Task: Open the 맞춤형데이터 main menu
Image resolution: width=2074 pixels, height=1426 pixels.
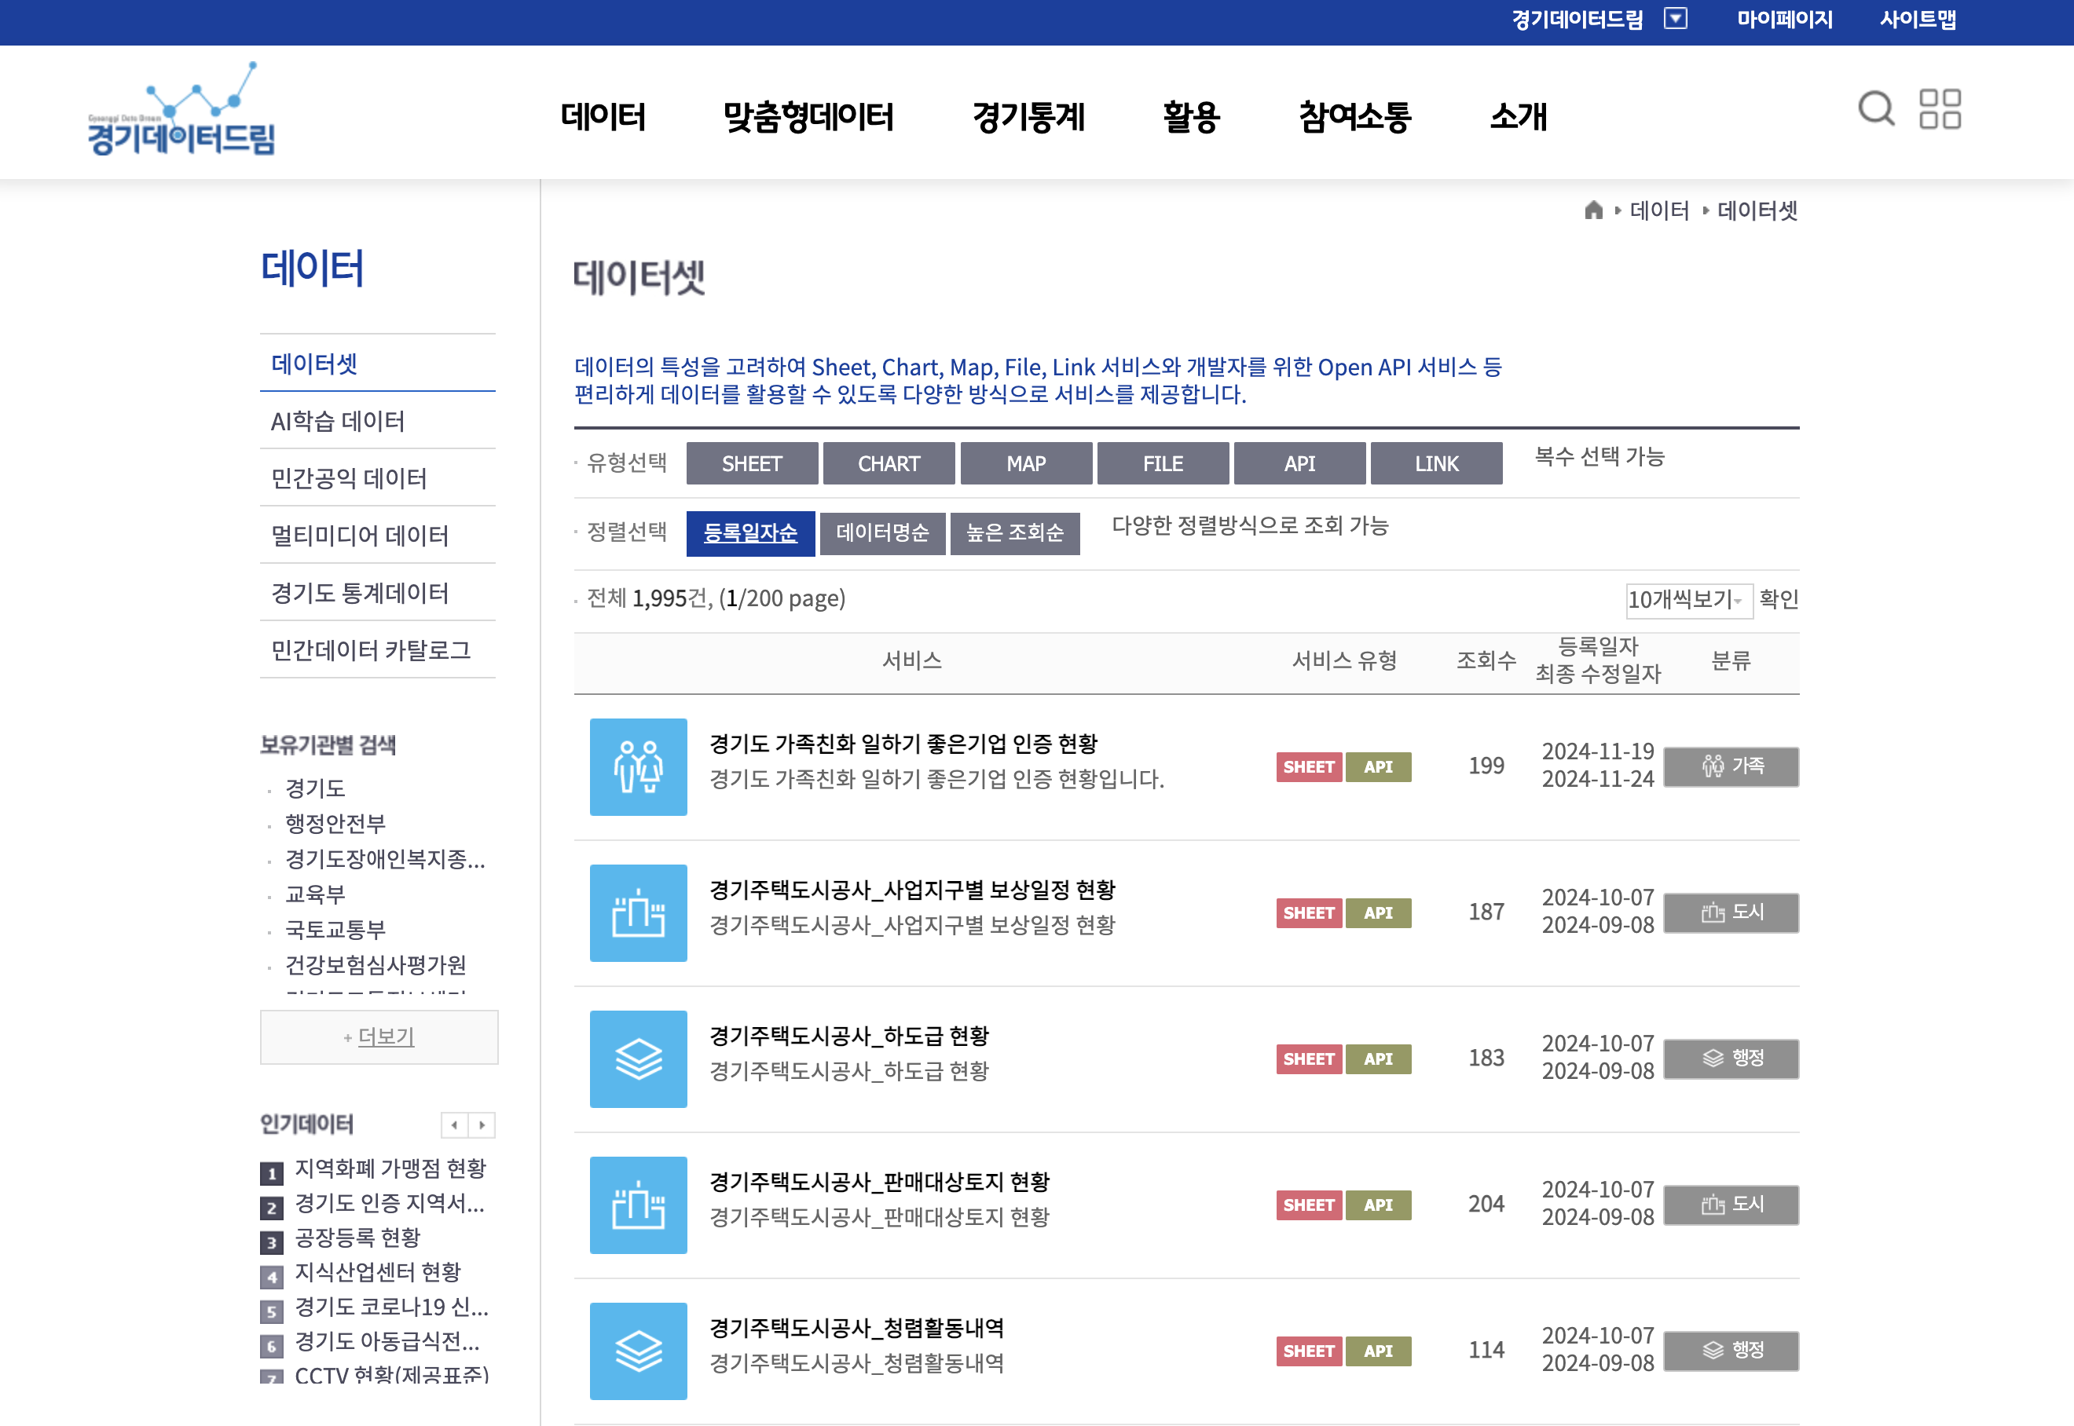Action: [808, 117]
